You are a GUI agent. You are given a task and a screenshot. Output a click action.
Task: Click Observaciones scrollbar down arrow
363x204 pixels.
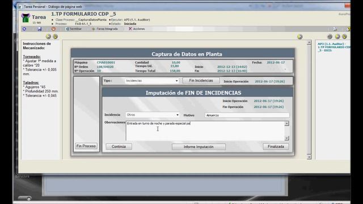coord(286,138)
